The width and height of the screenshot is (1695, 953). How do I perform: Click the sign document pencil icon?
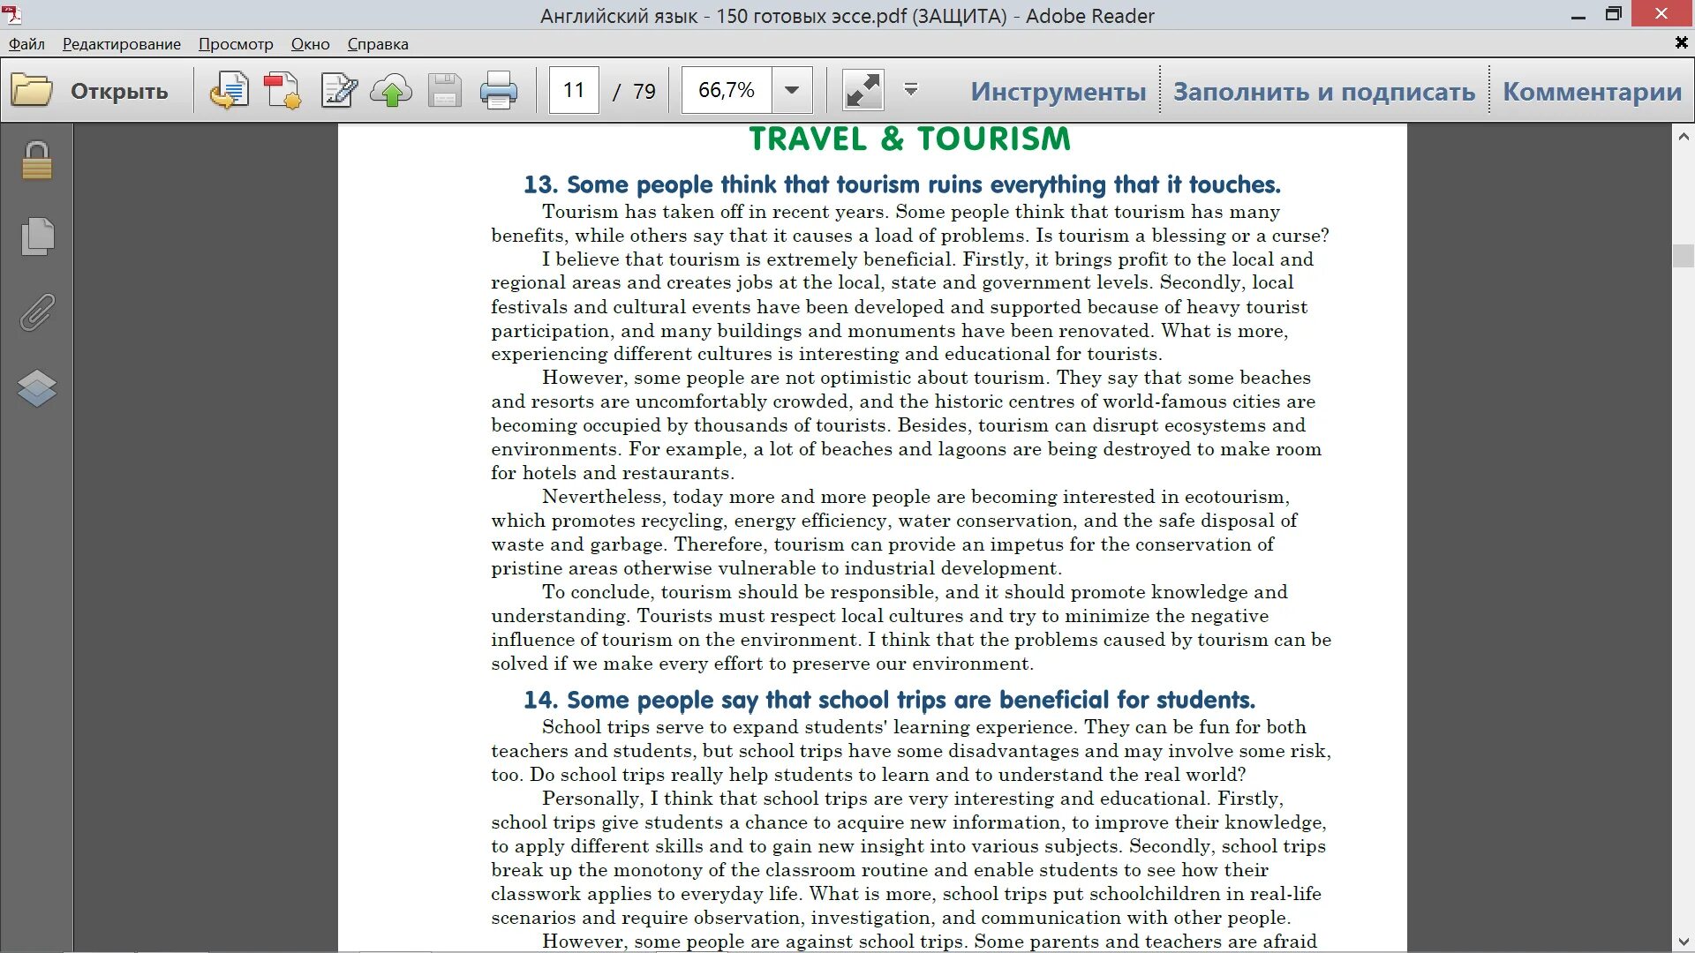pos(338,91)
